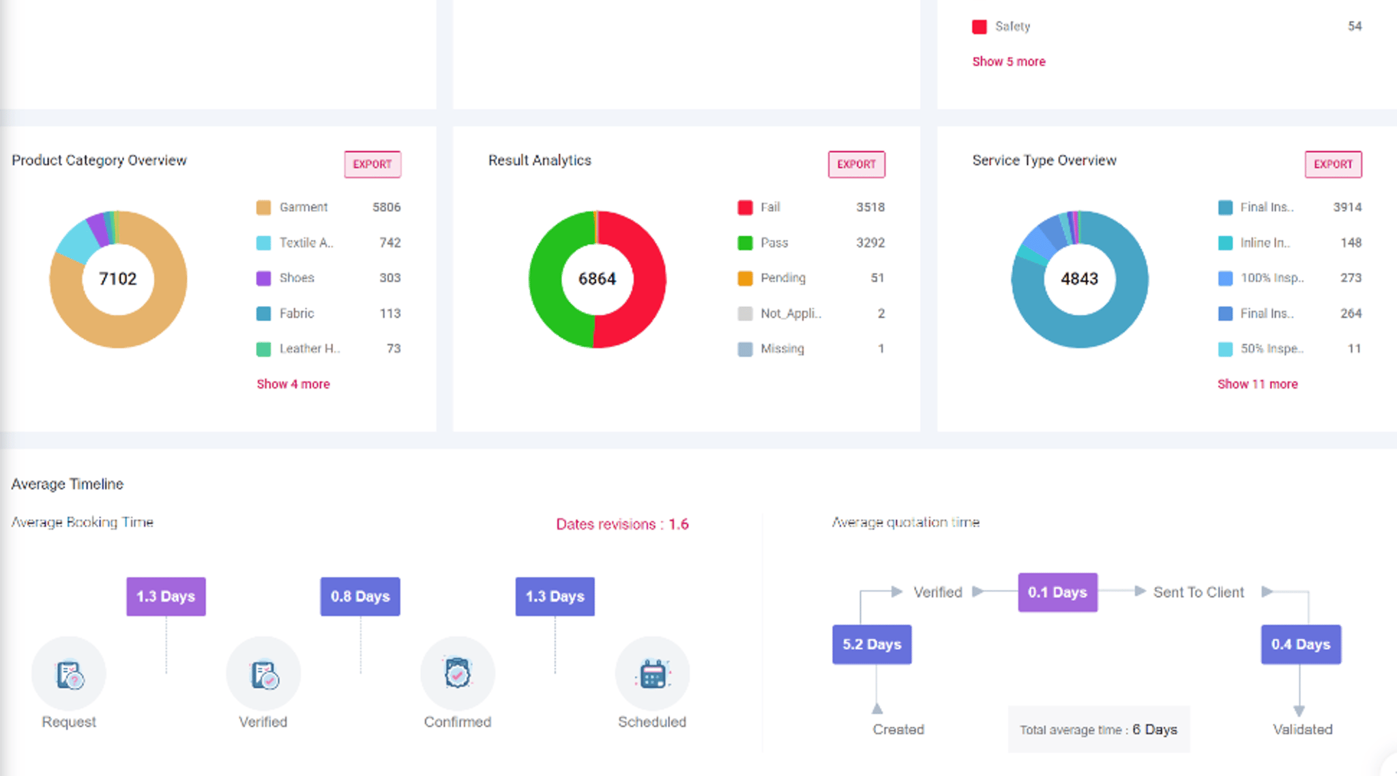Click the Textile A.. value 742
This screenshot has width=1397, height=776.
coord(390,243)
